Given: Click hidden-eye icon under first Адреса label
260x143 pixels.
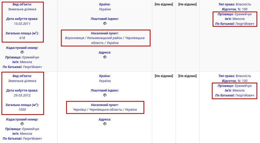Looking at the screenshot, I should (105, 57).
